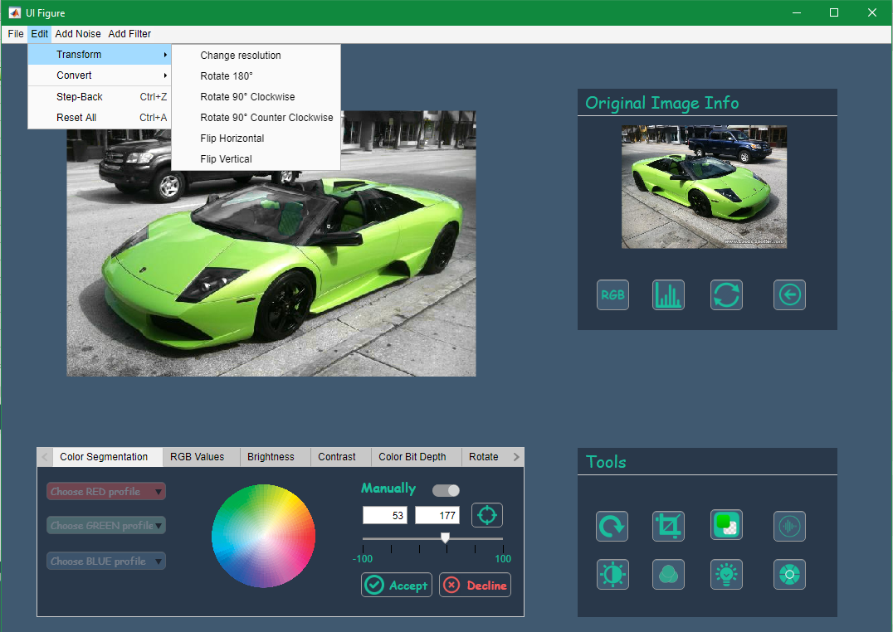Click the contrast half-sun tool icon
The image size is (893, 632).
pyautogui.click(x=612, y=574)
